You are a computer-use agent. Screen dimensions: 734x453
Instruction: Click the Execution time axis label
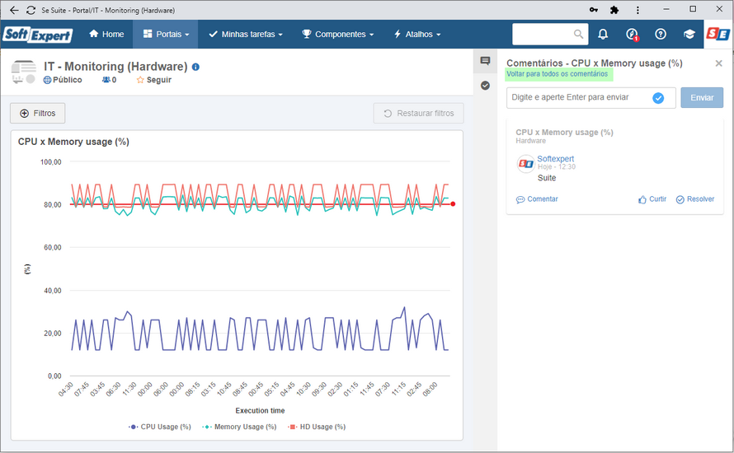click(260, 410)
